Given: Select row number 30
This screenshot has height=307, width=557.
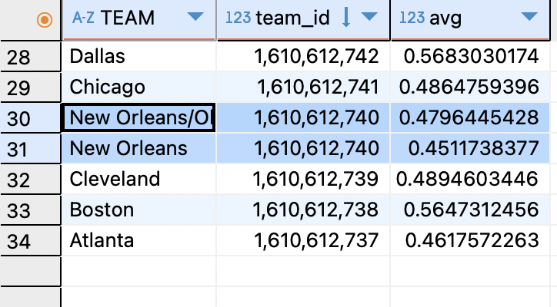Looking at the screenshot, I should [31, 118].
